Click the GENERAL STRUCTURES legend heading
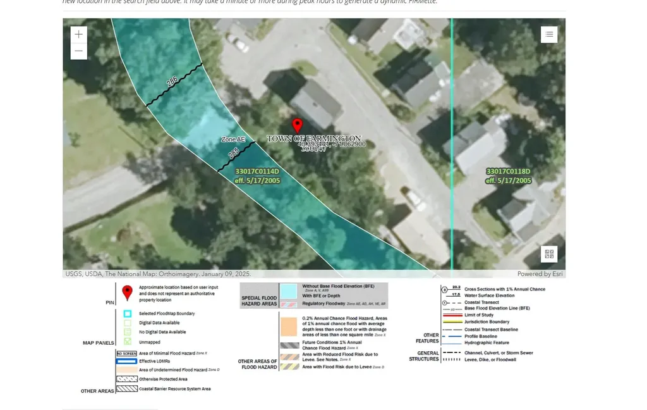Viewport: 647px width, 410px height. tap(424, 356)
